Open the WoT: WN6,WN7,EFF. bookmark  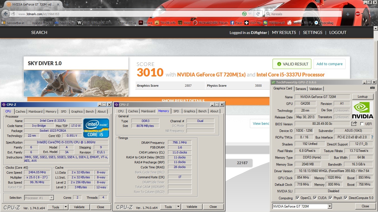95,23
